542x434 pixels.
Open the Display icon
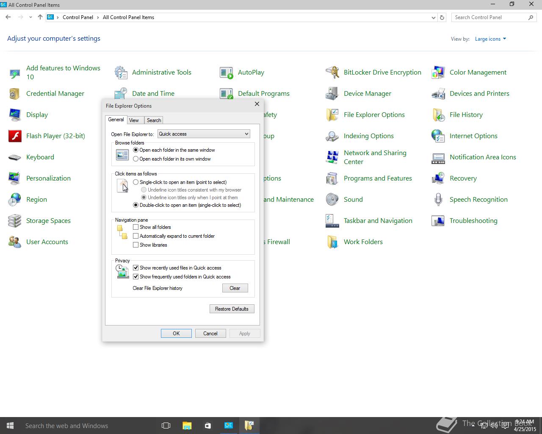(15, 115)
